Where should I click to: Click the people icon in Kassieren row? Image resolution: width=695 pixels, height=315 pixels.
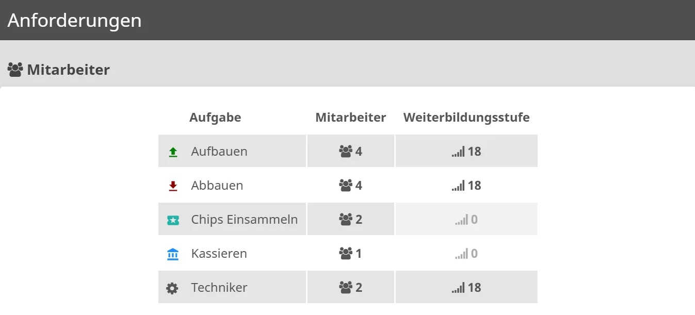(x=345, y=254)
